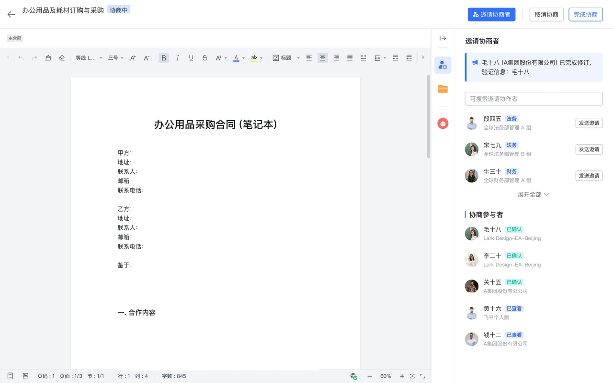Screen dimensions: 613x383
Task: Expand 展开全部 collaborator list
Action: (533, 195)
